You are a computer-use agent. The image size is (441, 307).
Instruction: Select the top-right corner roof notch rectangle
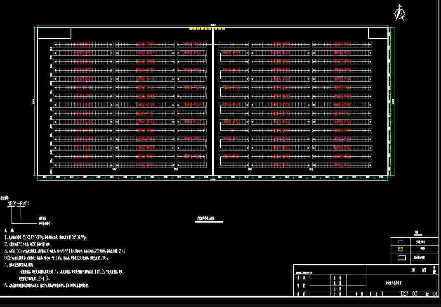pos(378,33)
